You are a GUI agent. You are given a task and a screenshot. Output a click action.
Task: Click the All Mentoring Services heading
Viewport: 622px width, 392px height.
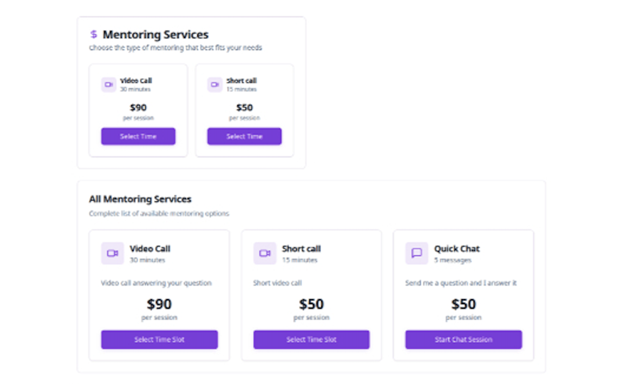point(140,199)
